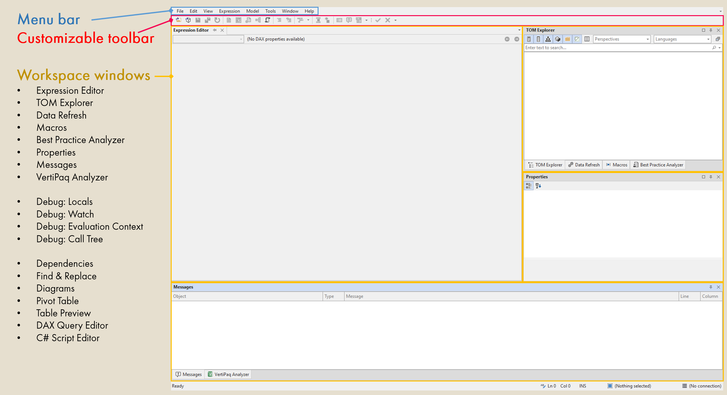
Task: Save the model with the disk toolbar icon
Action: coord(198,20)
